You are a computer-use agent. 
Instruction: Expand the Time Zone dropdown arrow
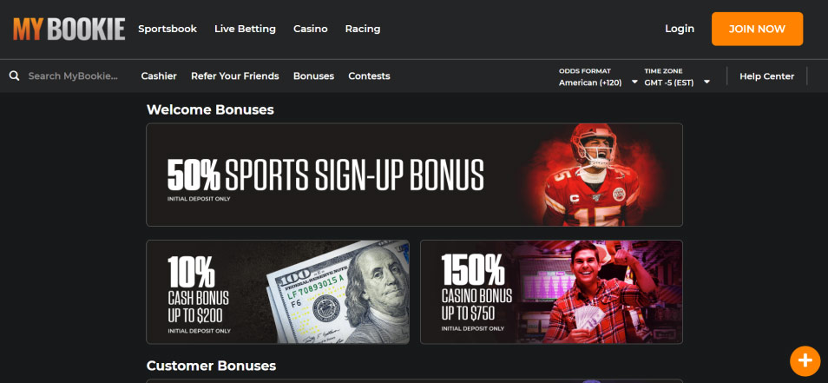(706, 83)
